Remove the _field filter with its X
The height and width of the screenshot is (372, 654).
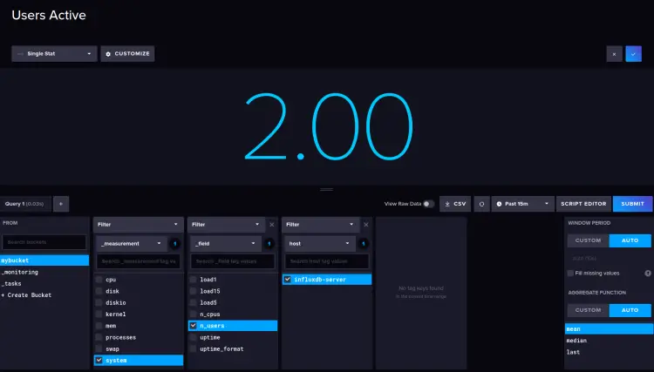point(272,225)
